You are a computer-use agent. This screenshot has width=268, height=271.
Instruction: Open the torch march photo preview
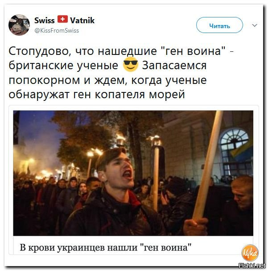pyautogui.click(x=133, y=173)
